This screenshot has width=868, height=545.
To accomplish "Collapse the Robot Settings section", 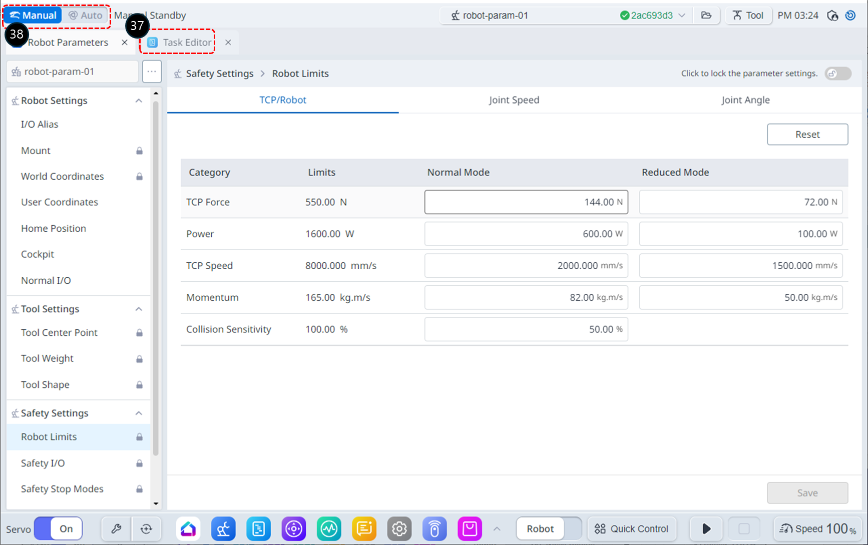I will coord(139,101).
